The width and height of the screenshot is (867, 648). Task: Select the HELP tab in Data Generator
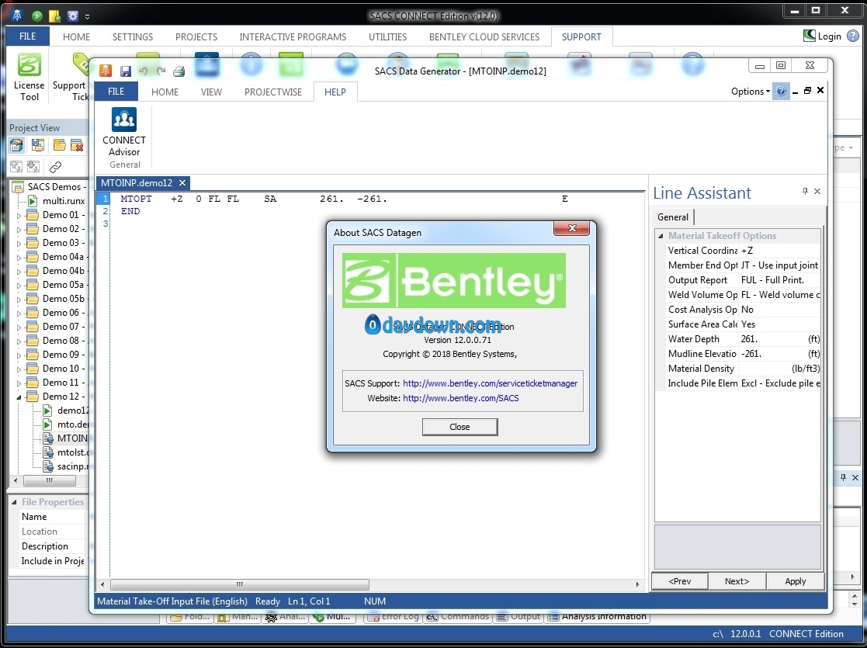(335, 92)
